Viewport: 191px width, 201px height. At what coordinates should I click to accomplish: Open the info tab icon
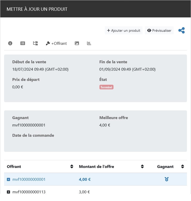point(10,43)
